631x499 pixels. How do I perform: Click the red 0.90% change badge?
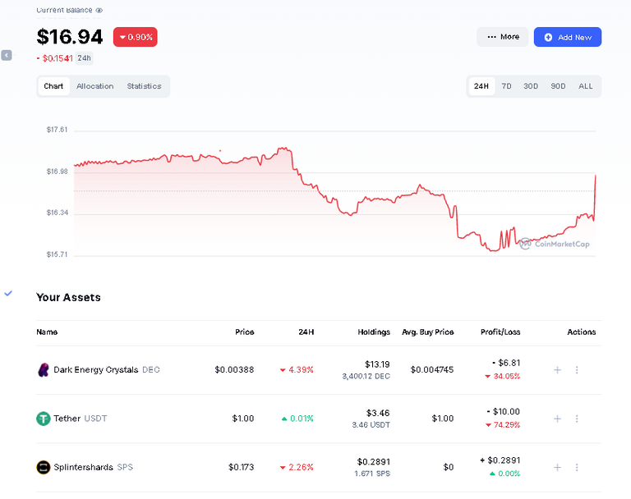coord(136,37)
